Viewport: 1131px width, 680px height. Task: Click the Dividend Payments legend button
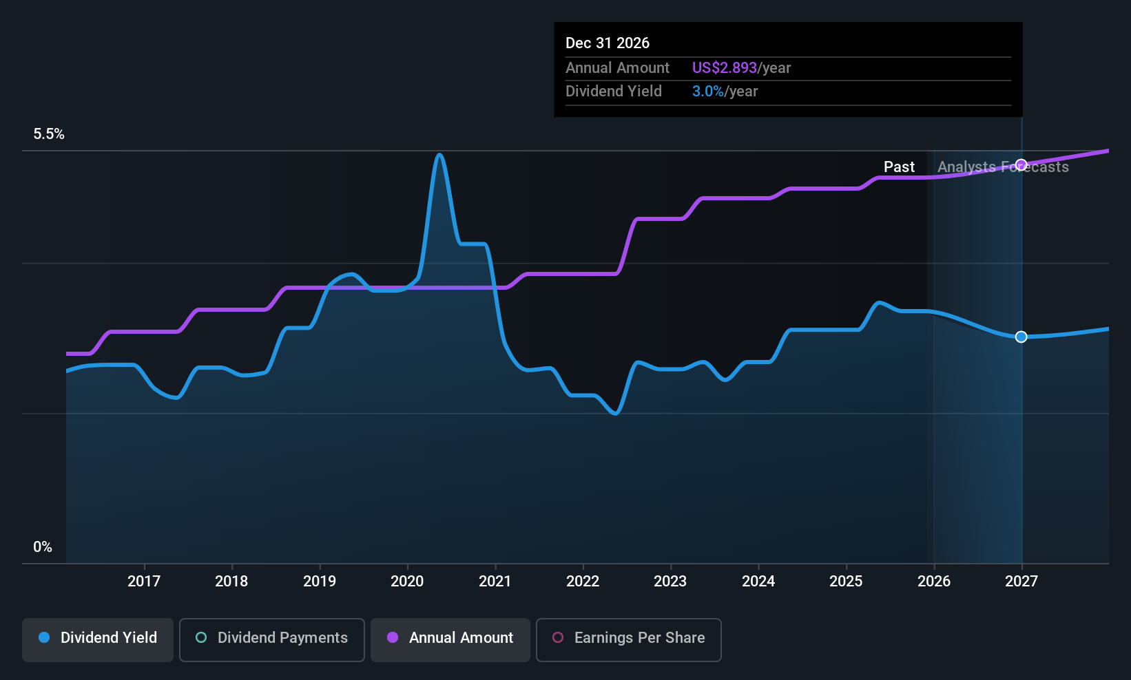tap(271, 639)
